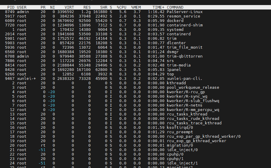271x168 pixels.
Task: Select the srs command entry
Action: click(x=170, y=61)
